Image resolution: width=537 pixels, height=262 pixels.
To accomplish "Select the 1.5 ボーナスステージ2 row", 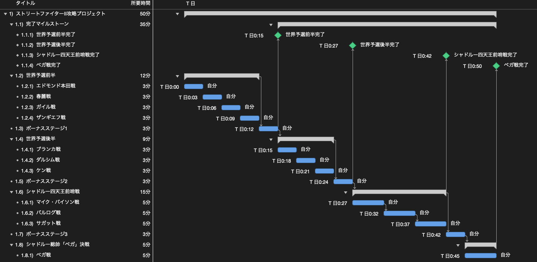I will (x=76, y=181).
